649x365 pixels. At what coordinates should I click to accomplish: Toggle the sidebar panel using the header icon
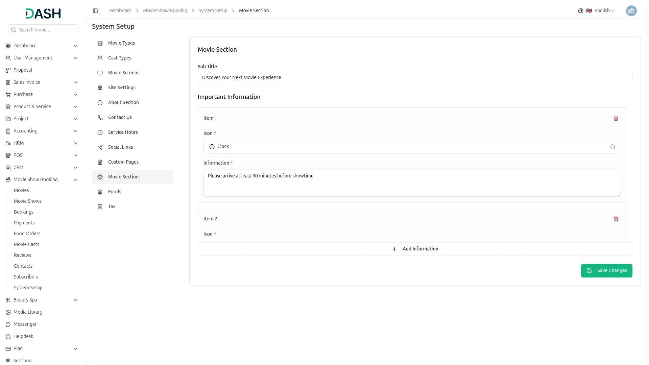click(95, 10)
